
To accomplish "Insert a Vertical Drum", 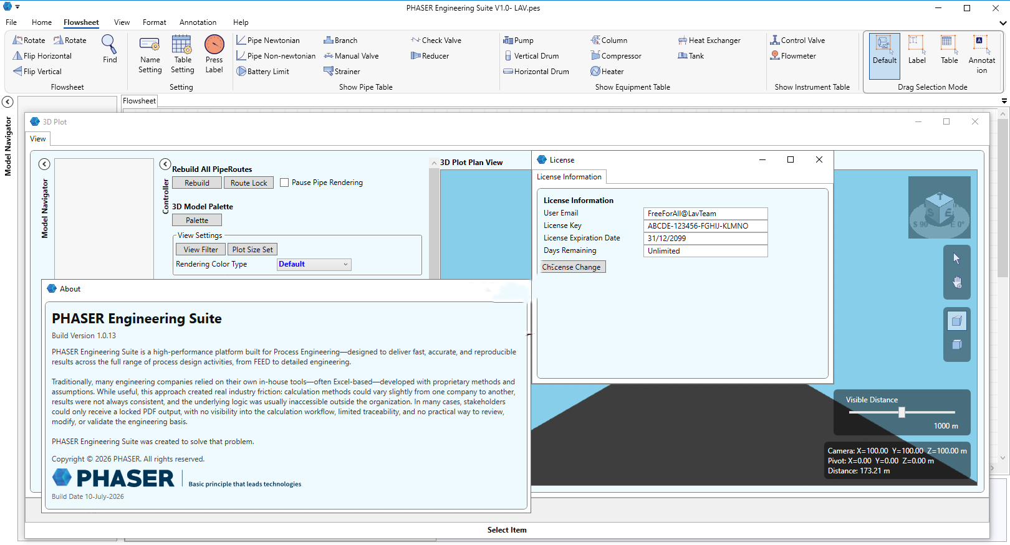I will [531, 56].
